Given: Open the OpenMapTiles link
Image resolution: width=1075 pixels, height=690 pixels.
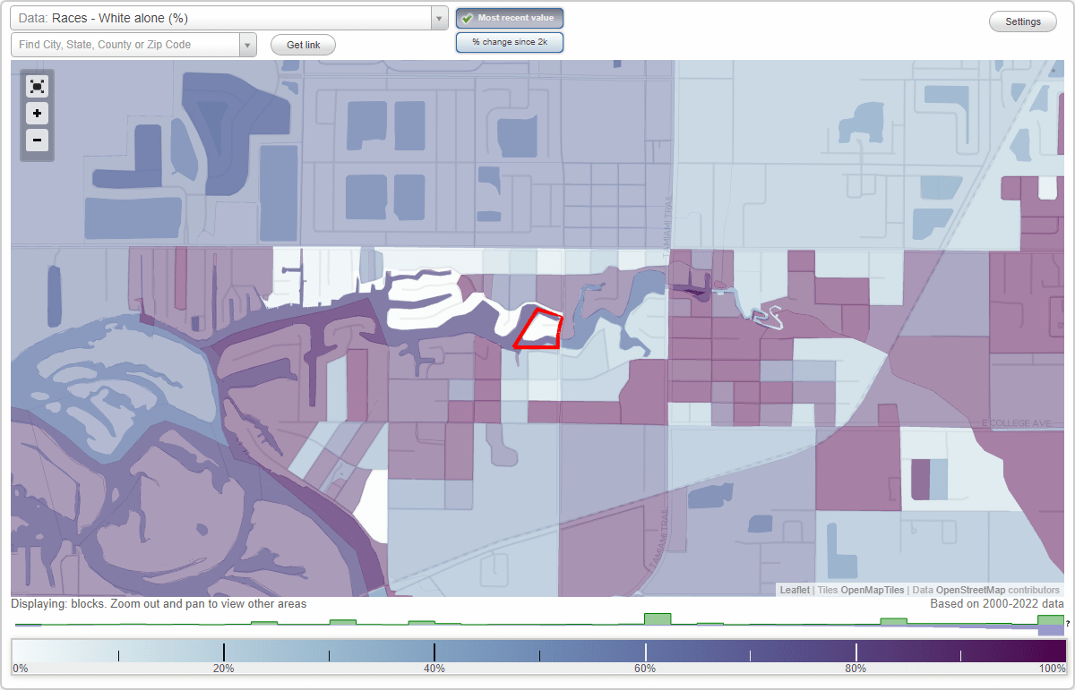Looking at the screenshot, I should tap(872, 590).
